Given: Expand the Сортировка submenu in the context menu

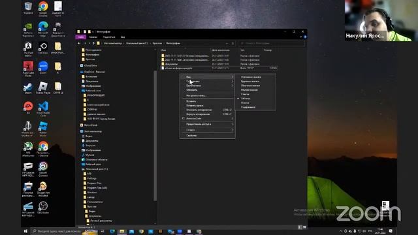Looking at the screenshot, I should (208, 81).
